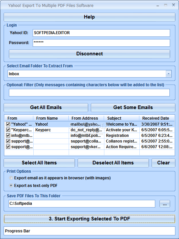Viewport: 179px width, 239px height.
Task: Start Exporting Selected To PDF
Action: [89, 219]
